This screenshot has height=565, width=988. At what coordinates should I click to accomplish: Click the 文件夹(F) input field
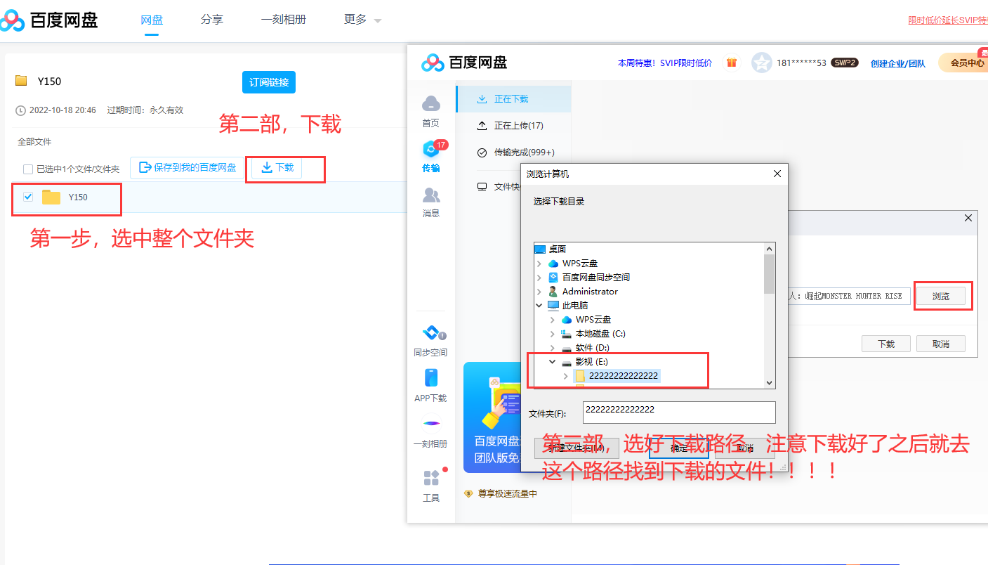click(x=679, y=413)
